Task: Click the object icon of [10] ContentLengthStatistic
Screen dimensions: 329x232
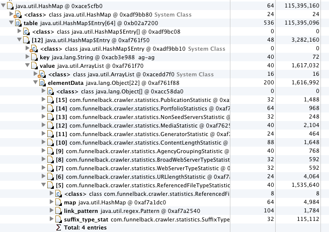Action: 51,143
